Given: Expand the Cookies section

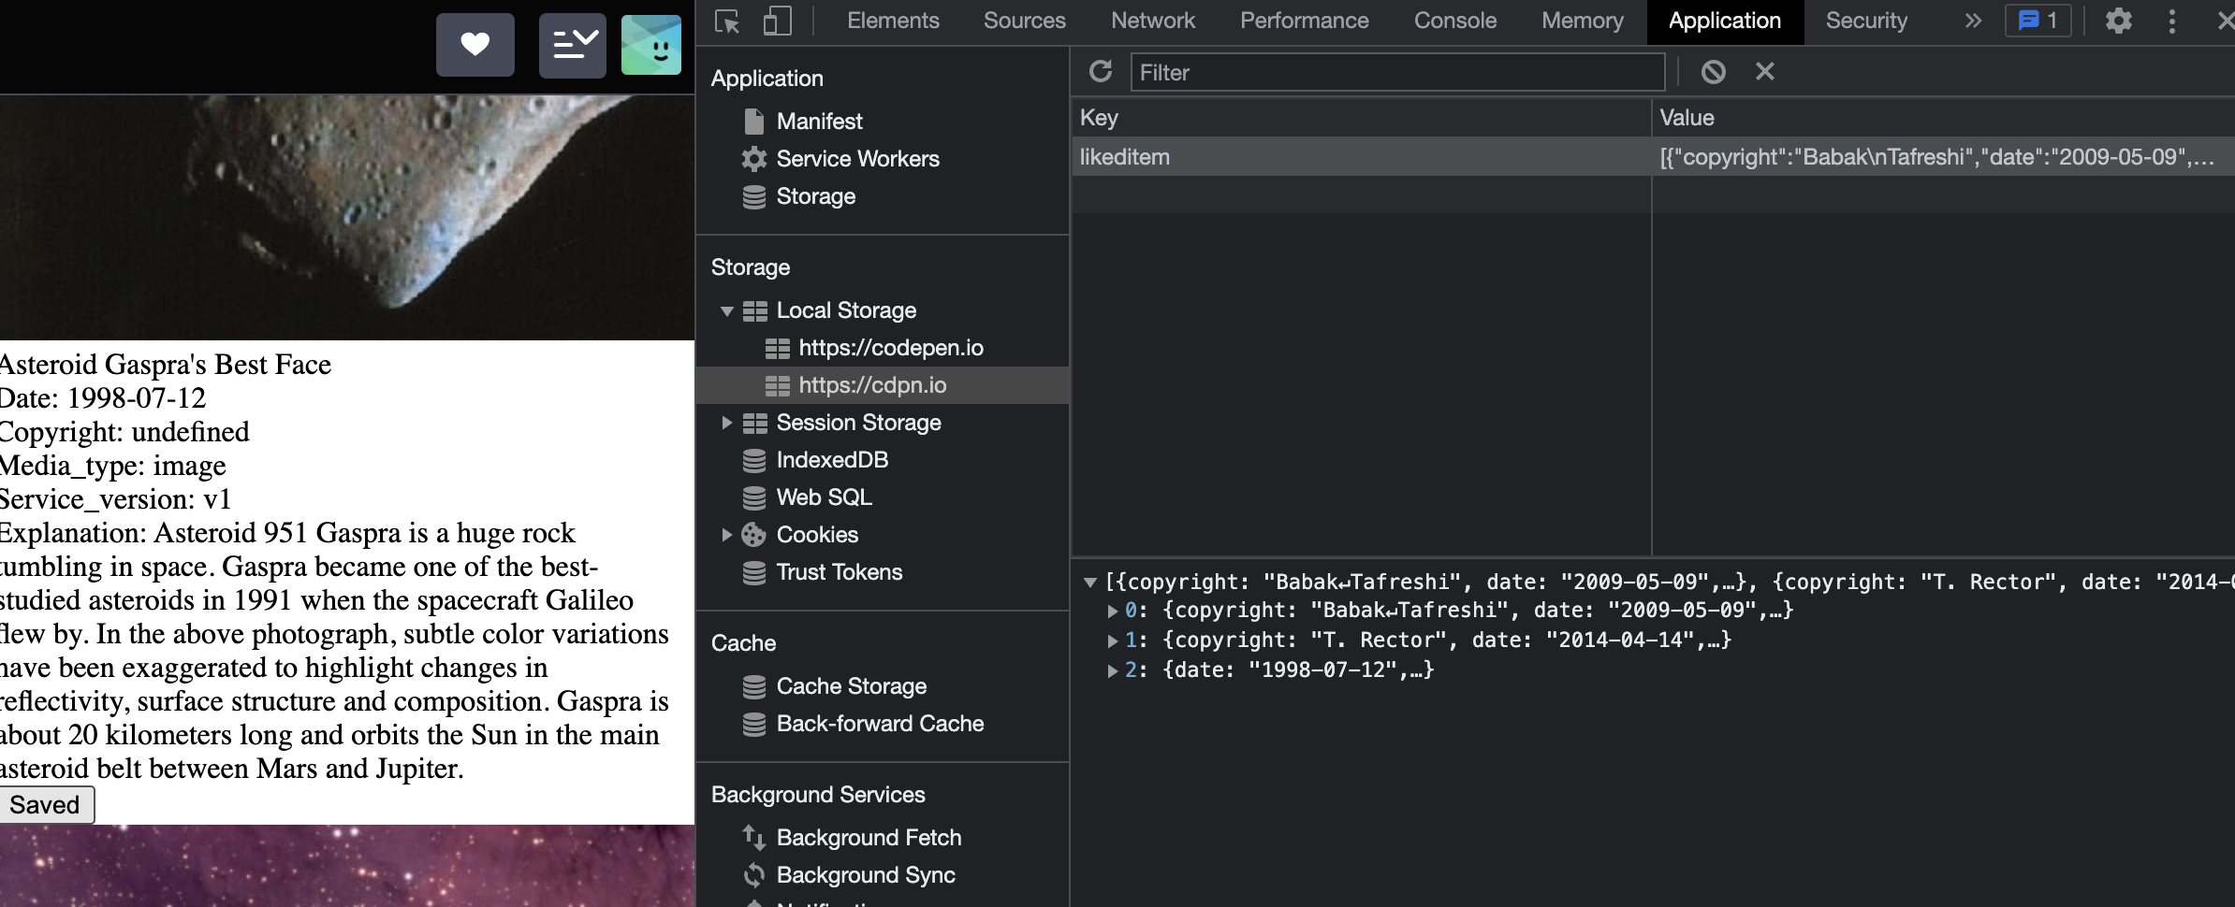Looking at the screenshot, I should pos(726,535).
